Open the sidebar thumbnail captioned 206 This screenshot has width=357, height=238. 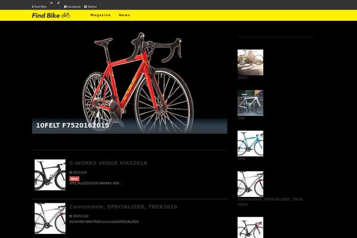(250, 103)
